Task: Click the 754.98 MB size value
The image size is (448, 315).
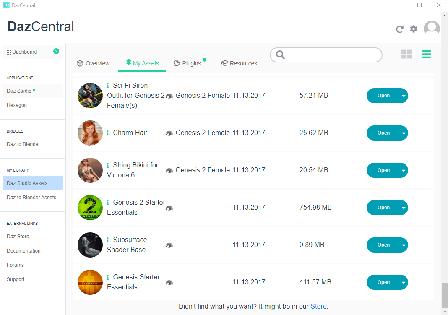Action: (x=315, y=207)
